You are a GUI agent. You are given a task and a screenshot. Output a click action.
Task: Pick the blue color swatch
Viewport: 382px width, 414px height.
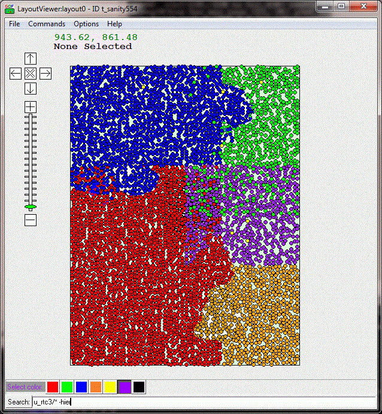click(x=81, y=387)
